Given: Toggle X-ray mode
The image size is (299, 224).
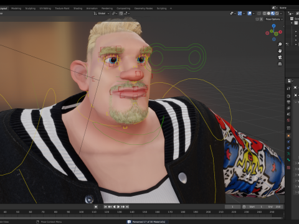Looking at the screenshot, I should pyautogui.click(x=259, y=13).
